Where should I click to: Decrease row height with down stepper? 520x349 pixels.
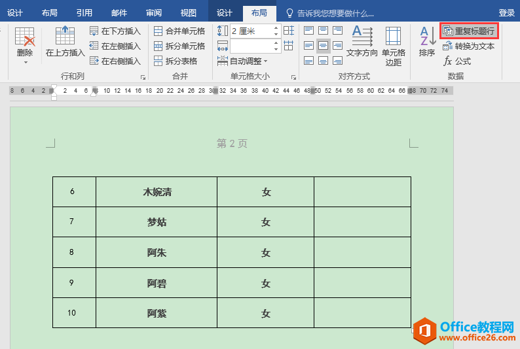(276, 34)
